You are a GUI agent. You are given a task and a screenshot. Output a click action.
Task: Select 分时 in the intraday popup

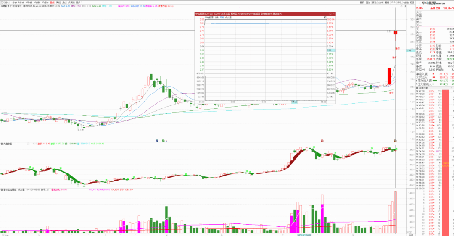pyautogui.click(x=217, y=17)
